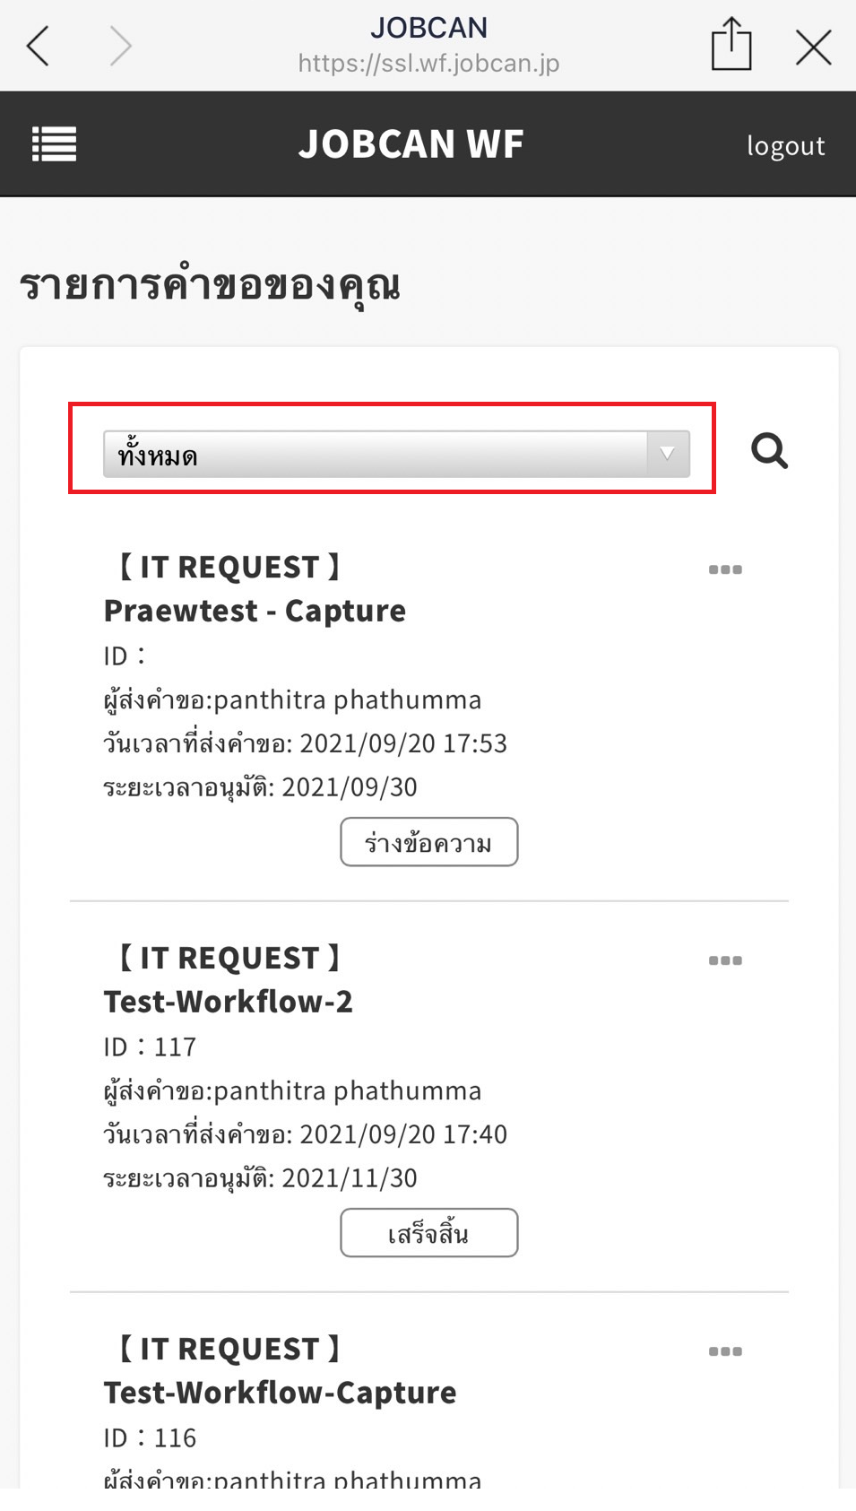856x1511 pixels.
Task: Open more options for Test-Workflow-2
Action: pyautogui.click(x=725, y=960)
